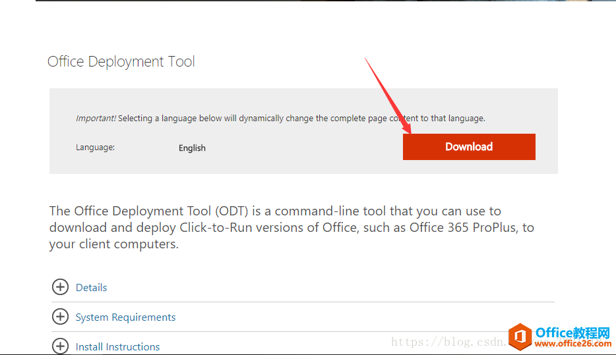Click the Important! language notice text
616x355 pixels.
pyautogui.click(x=280, y=118)
